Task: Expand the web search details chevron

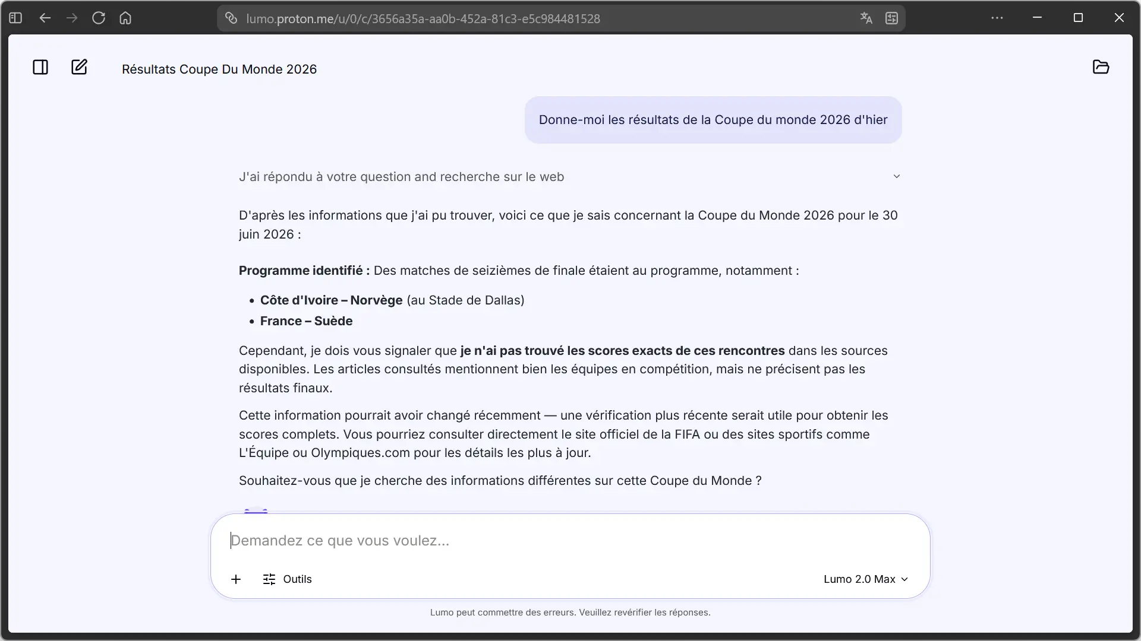Action: point(897,176)
